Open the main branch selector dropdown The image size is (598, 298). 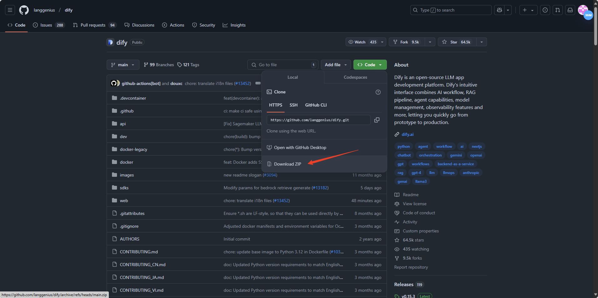pyautogui.click(x=123, y=65)
